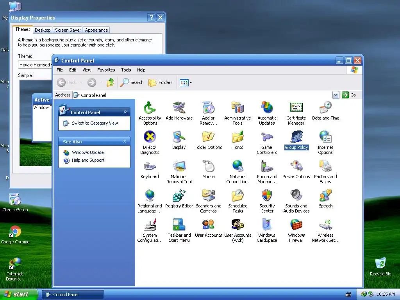Open Game Controllers icon
The height and width of the screenshot is (300, 400).
267,137
